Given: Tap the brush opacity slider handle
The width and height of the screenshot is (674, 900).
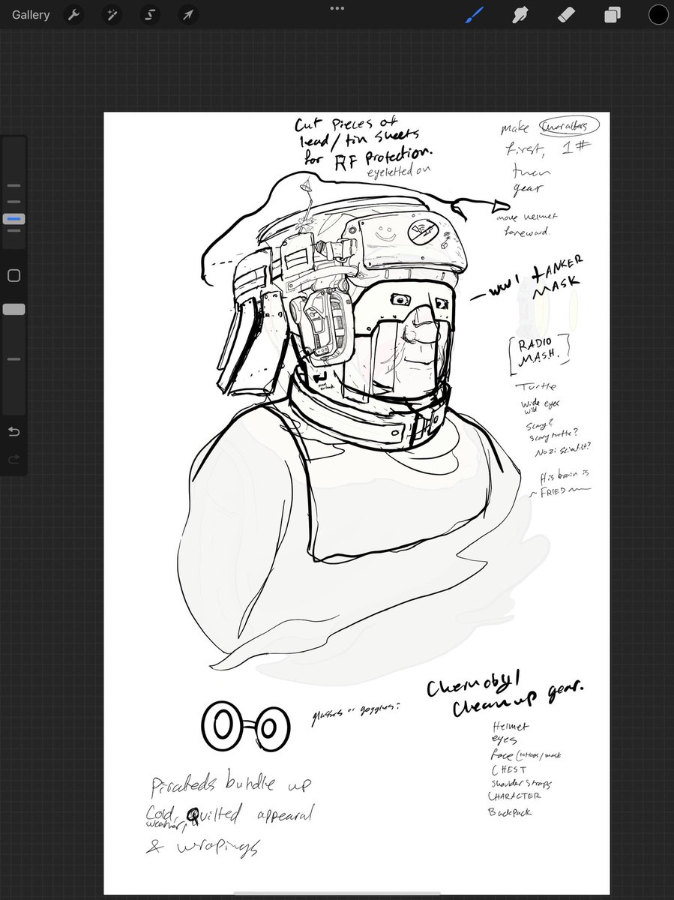Looking at the screenshot, I should pyautogui.click(x=13, y=309).
